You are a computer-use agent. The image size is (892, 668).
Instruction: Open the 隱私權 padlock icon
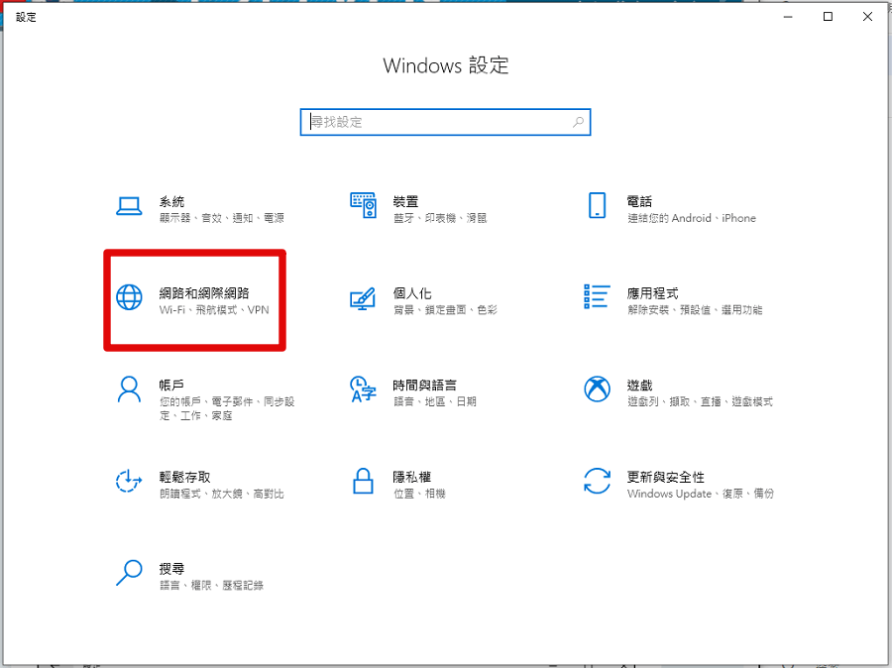pyautogui.click(x=363, y=482)
